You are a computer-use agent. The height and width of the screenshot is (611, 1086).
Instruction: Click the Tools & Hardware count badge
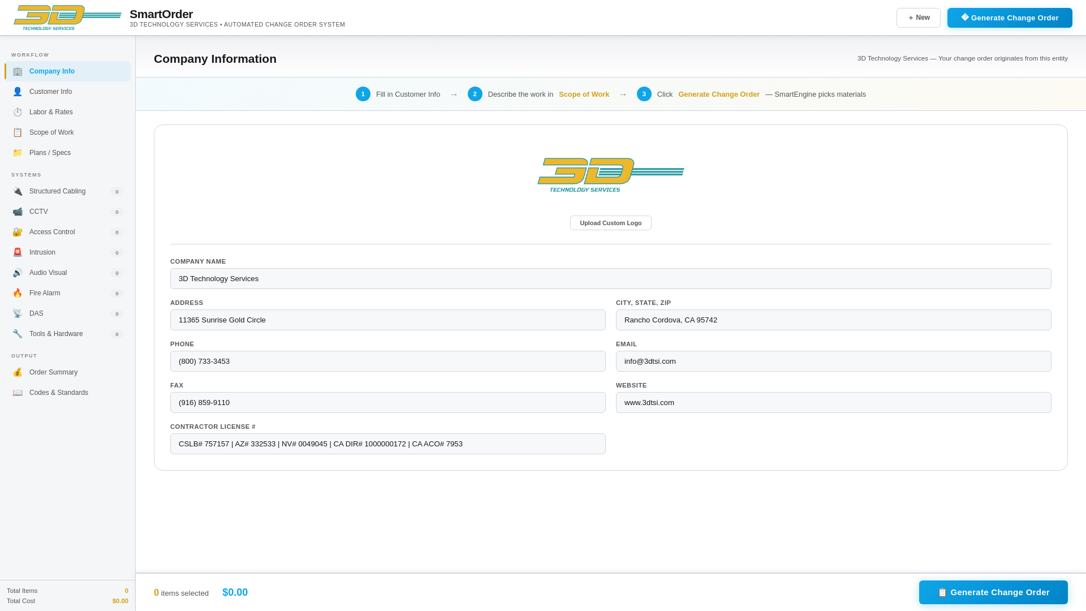click(x=117, y=334)
